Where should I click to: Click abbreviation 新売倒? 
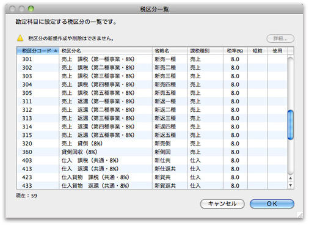pos(162,144)
